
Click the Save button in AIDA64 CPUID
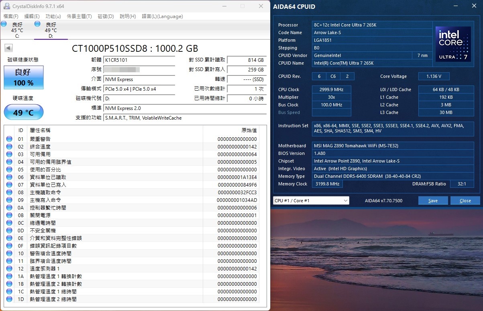click(433, 201)
